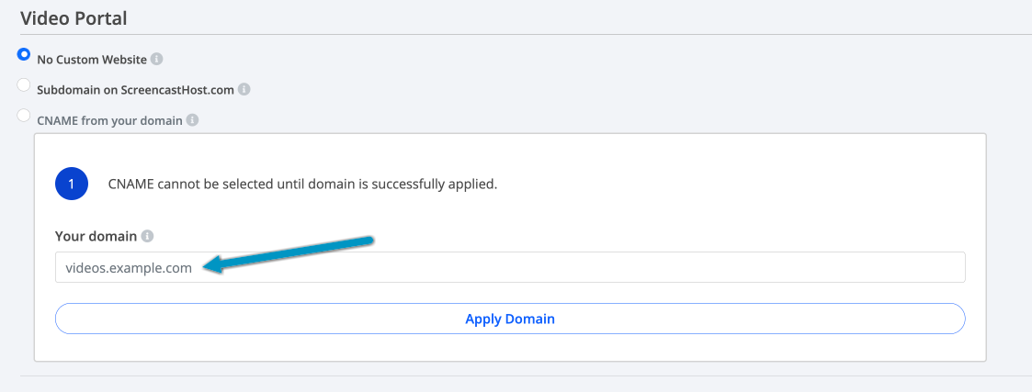1032x392 pixels.
Task: Click the CNAME cannot be selected message
Action: point(302,185)
